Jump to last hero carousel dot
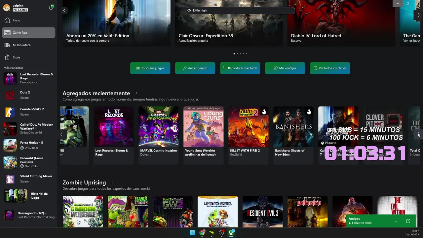 pyautogui.click(x=246, y=54)
